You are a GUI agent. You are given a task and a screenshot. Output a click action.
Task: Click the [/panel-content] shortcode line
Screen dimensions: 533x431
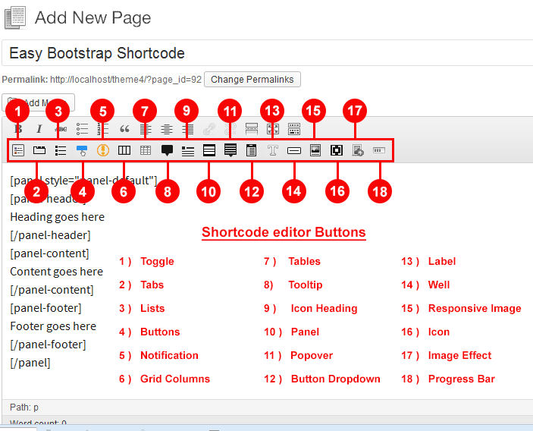click(52, 290)
